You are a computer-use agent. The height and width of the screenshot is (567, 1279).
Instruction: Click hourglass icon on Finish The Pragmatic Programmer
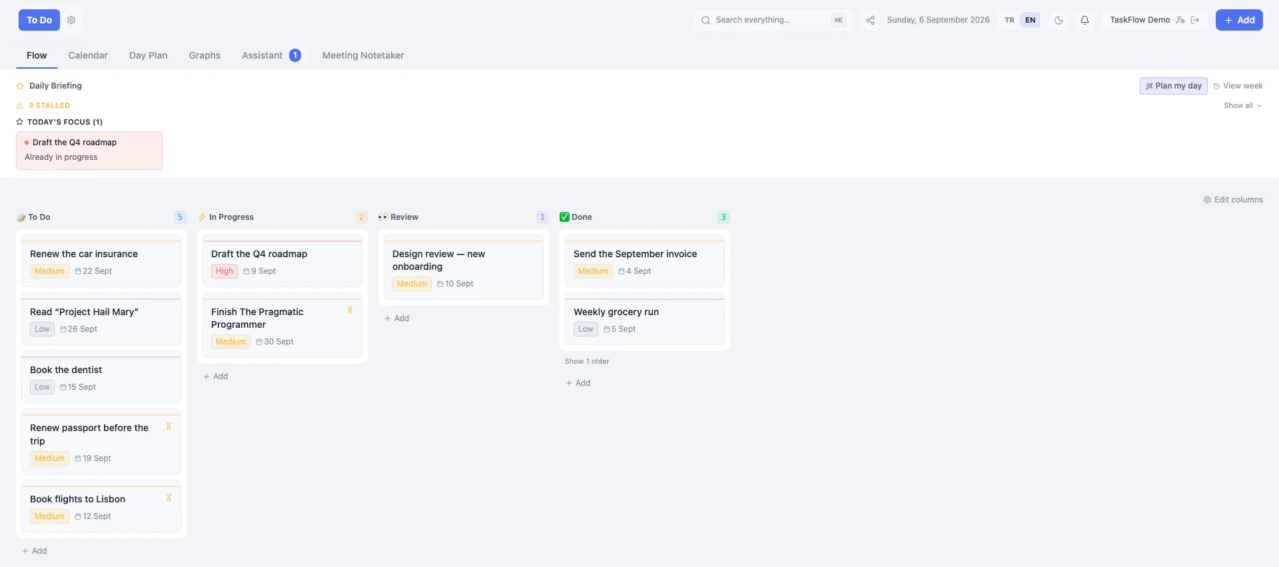350,310
